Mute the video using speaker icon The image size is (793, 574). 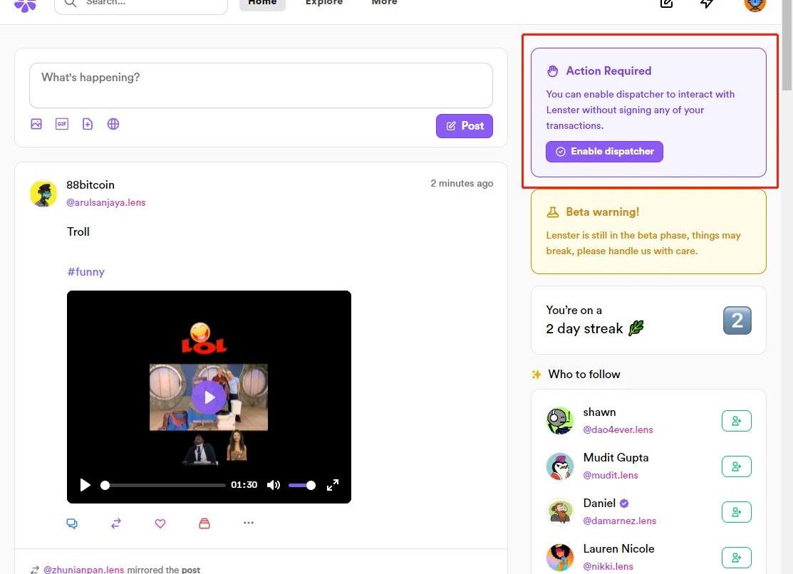tap(274, 485)
